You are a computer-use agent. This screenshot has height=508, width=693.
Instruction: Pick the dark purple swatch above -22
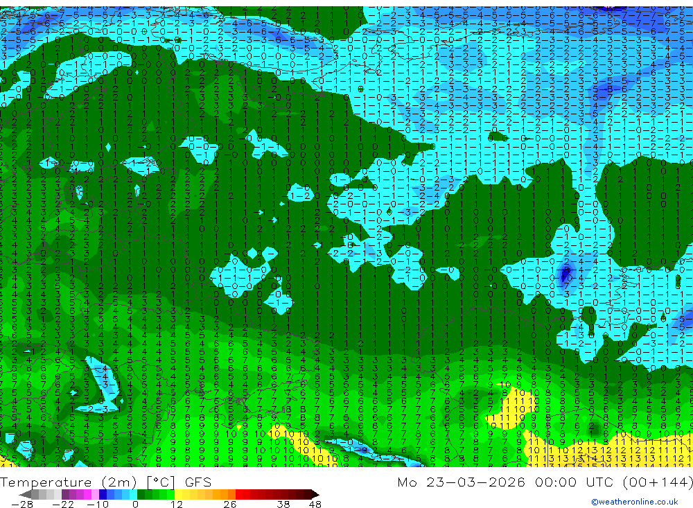(x=65, y=495)
